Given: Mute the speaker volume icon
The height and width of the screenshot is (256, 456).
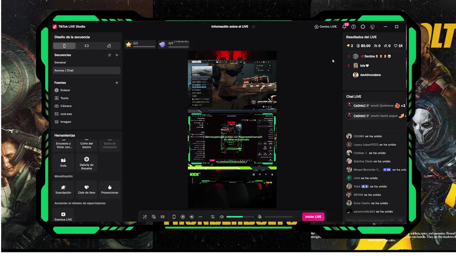Looking at the screenshot, I should point(222,217).
